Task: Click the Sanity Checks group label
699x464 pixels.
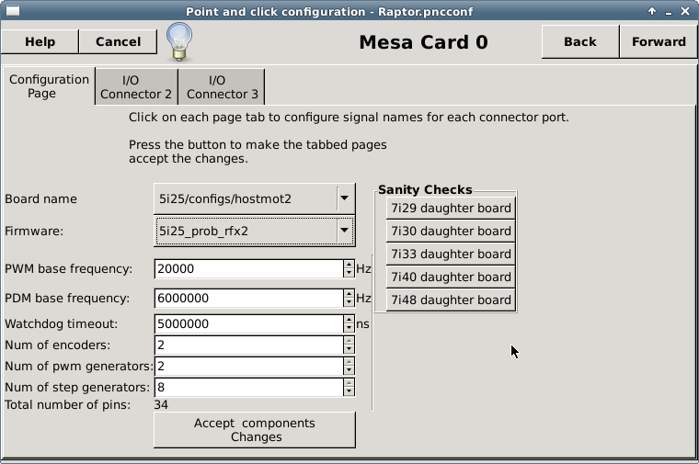Action: click(425, 189)
